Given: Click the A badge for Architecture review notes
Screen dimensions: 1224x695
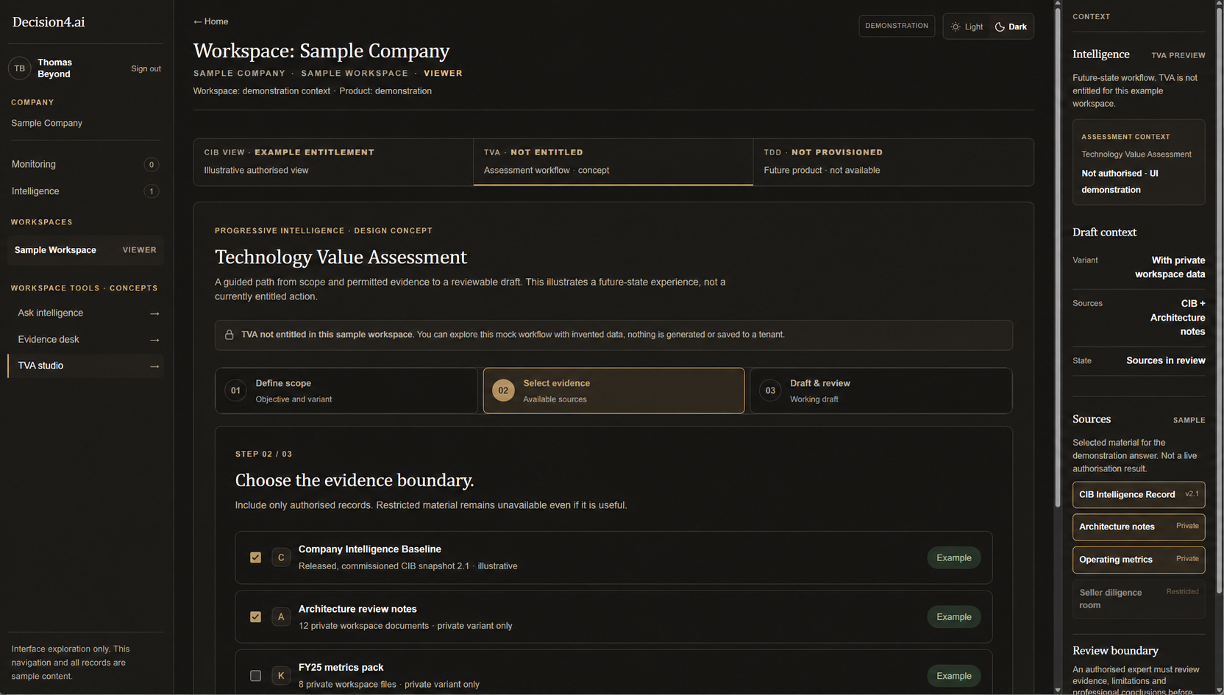Looking at the screenshot, I should (x=281, y=617).
